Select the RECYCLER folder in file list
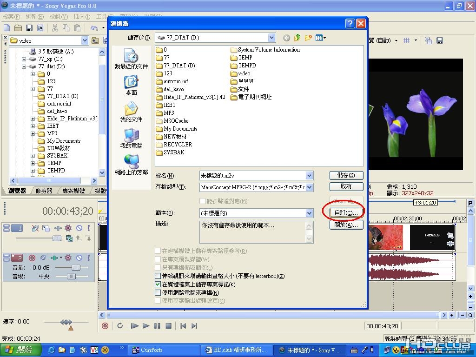This screenshot has width=476, height=357. pyautogui.click(x=174, y=145)
